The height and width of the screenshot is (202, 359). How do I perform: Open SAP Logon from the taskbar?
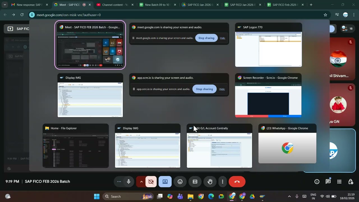pyautogui.click(x=262, y=196)
